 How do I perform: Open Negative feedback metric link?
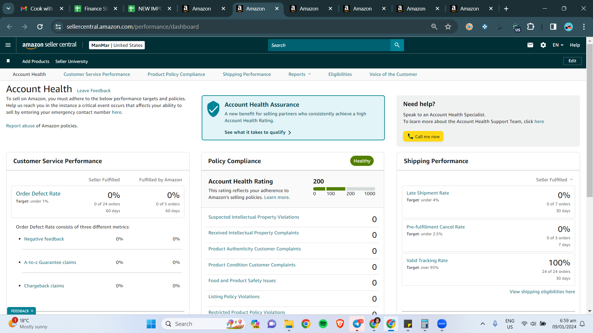[x=44, y=239]
